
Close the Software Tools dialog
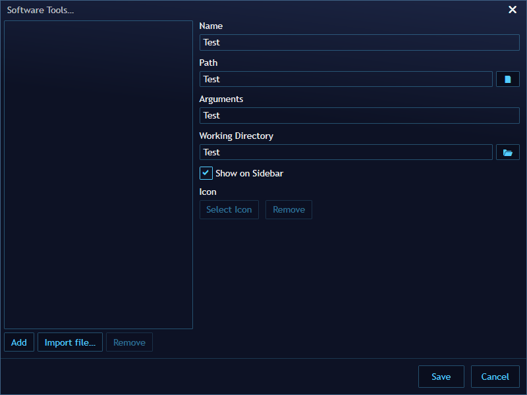click(x=513, y=10)
